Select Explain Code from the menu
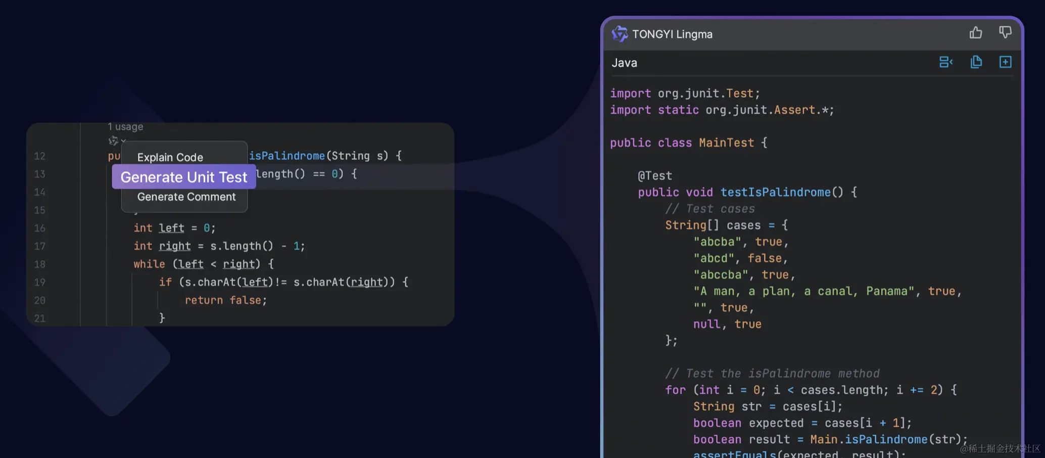This screenshot has height=458, width=1045. click(170, 157)
